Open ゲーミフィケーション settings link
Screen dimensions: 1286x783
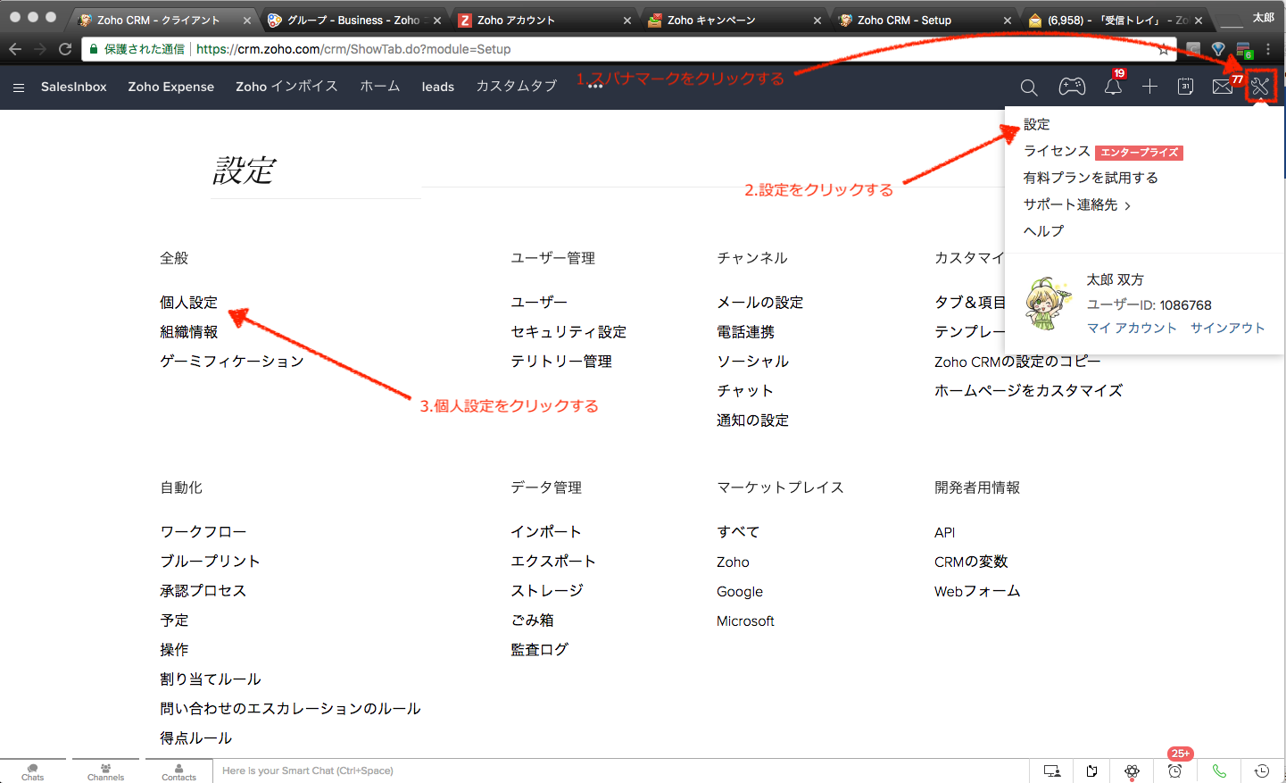[x=232, y=362]
